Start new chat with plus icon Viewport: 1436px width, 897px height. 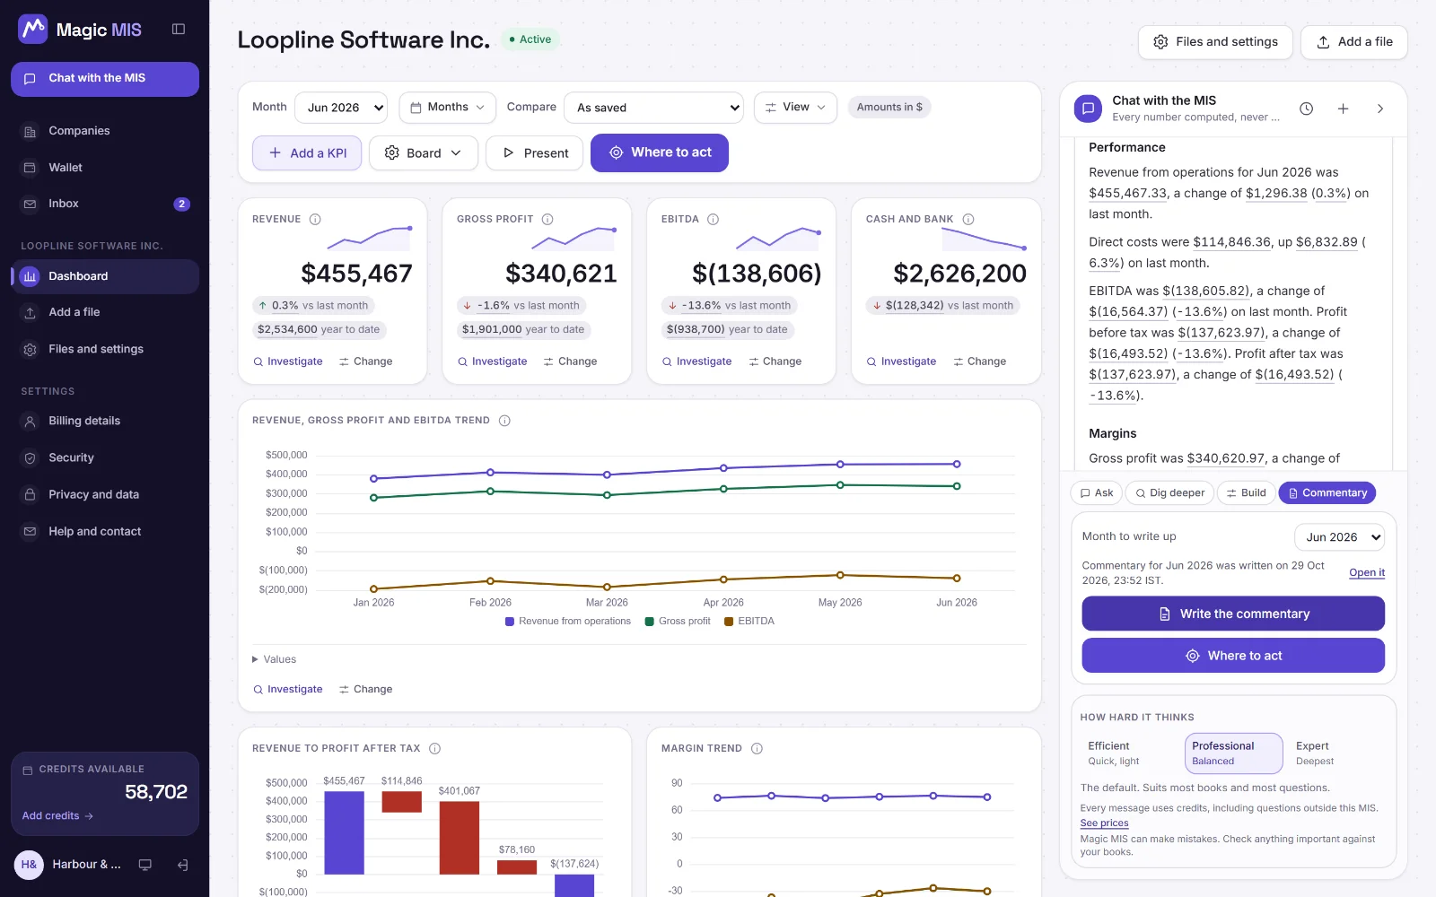point(1344,109)
